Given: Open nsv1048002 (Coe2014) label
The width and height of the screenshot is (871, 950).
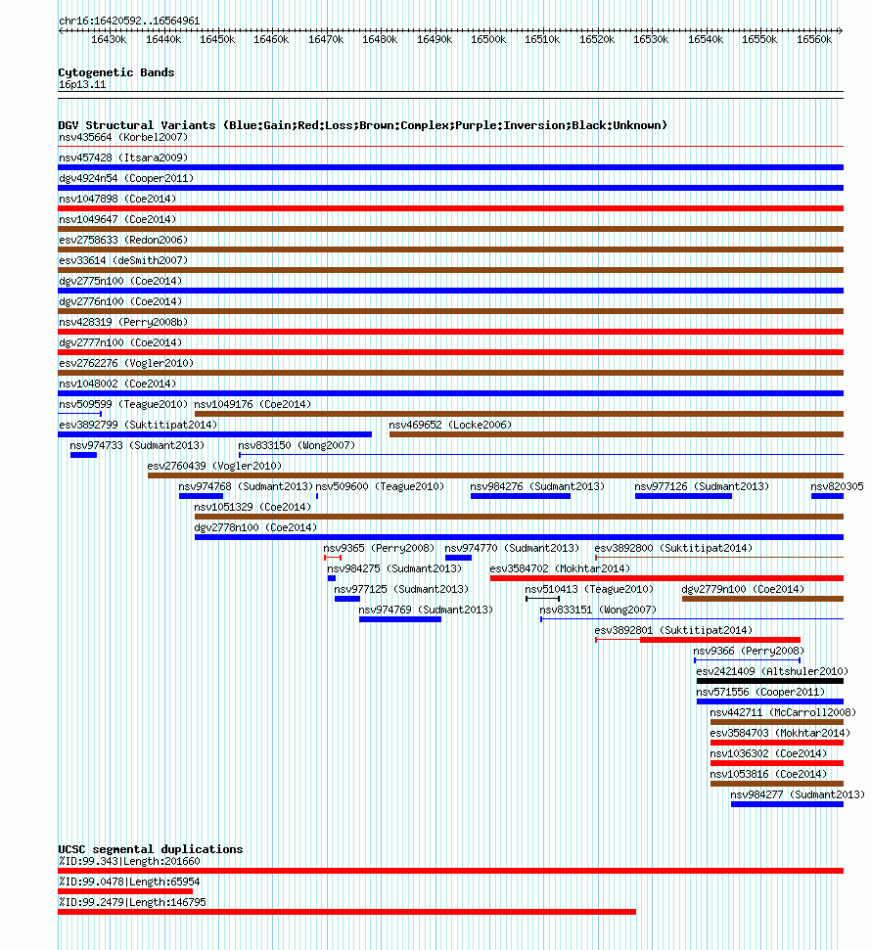Looking at the screenshot, I should point(117,385).
